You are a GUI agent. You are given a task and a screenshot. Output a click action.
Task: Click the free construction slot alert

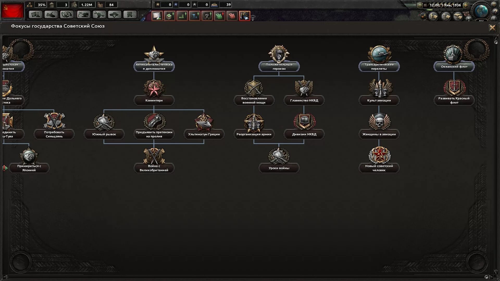170,16
